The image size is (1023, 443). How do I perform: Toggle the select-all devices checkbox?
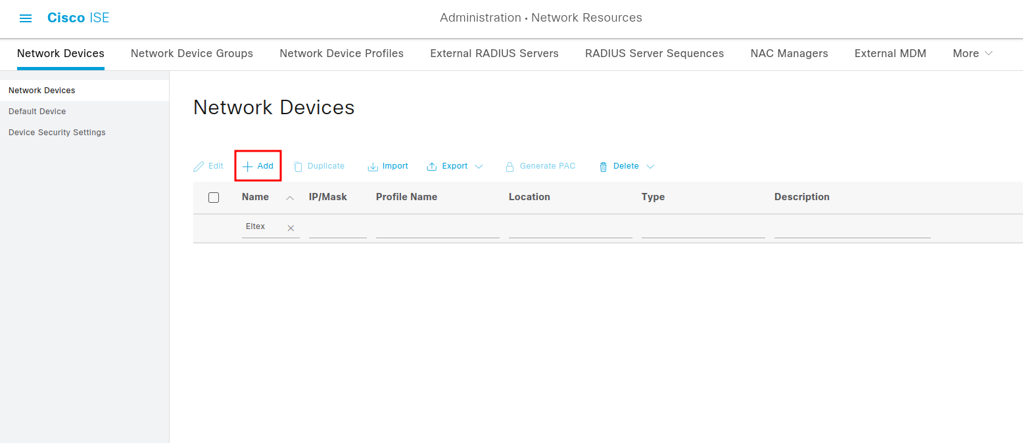214,198
